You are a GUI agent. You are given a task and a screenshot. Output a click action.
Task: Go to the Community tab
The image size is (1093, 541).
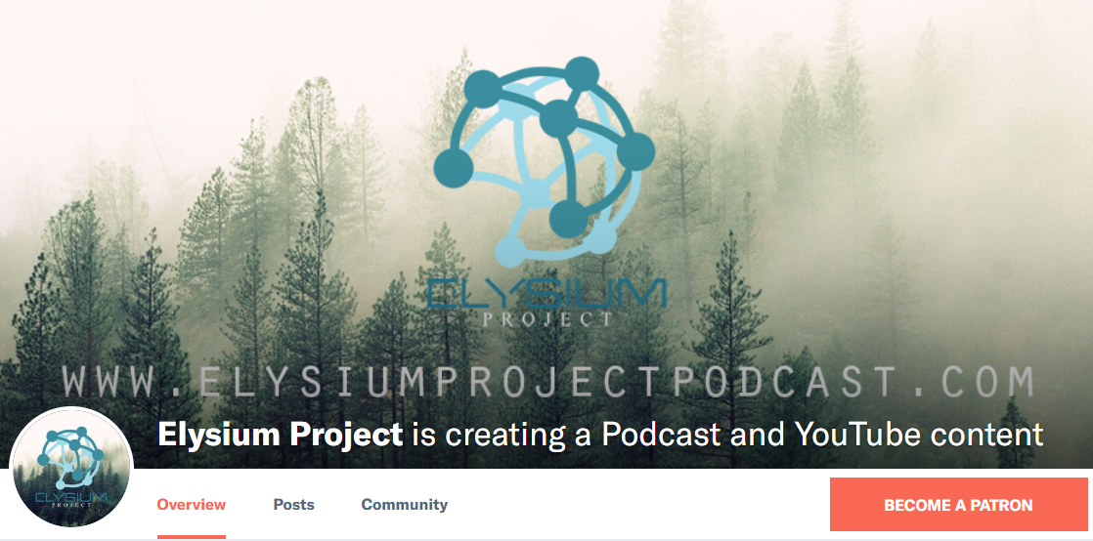(x=405, y=505)
